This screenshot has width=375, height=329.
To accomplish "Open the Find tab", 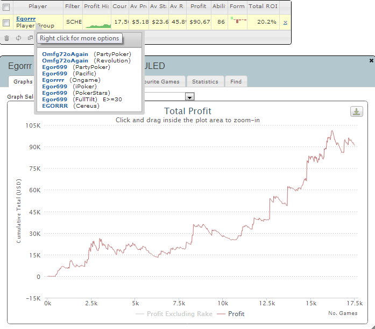I will coord(236,82).
